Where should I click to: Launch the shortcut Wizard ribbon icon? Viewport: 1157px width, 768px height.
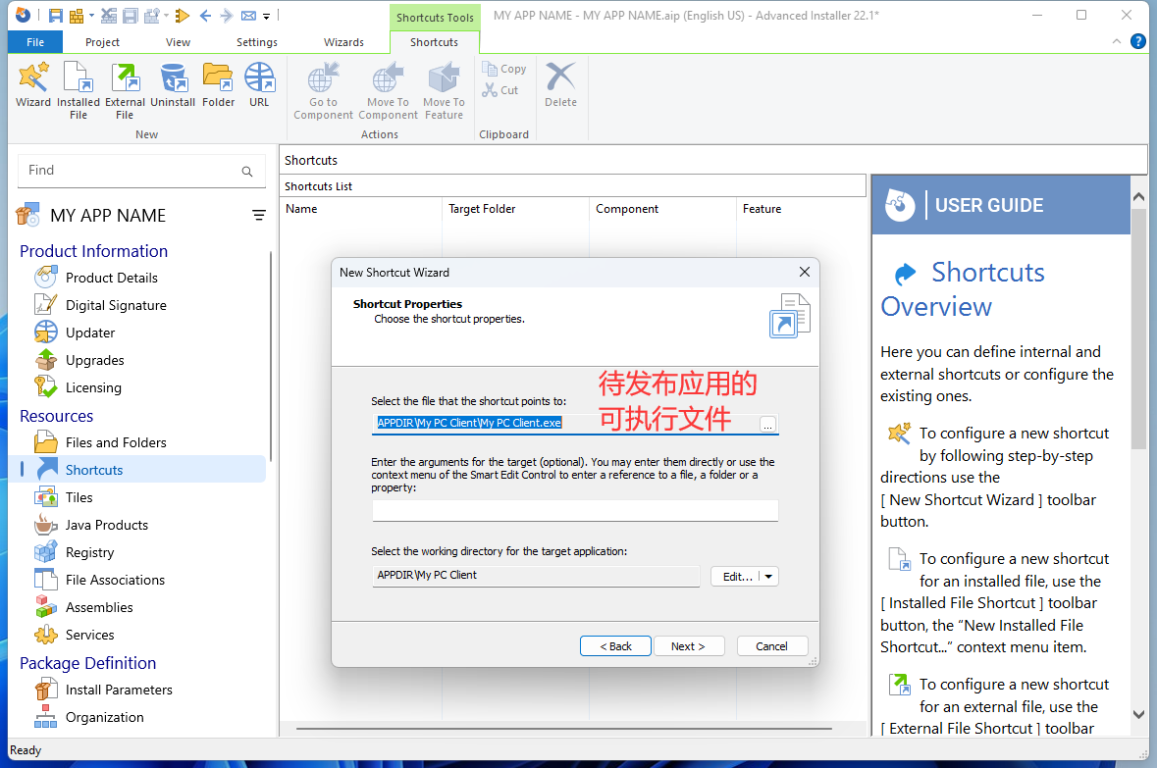pos(33,85)
